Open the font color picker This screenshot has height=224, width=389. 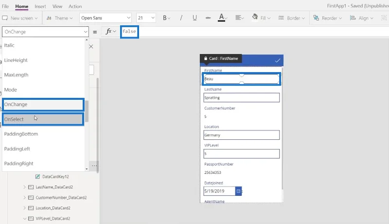point(223,18)
